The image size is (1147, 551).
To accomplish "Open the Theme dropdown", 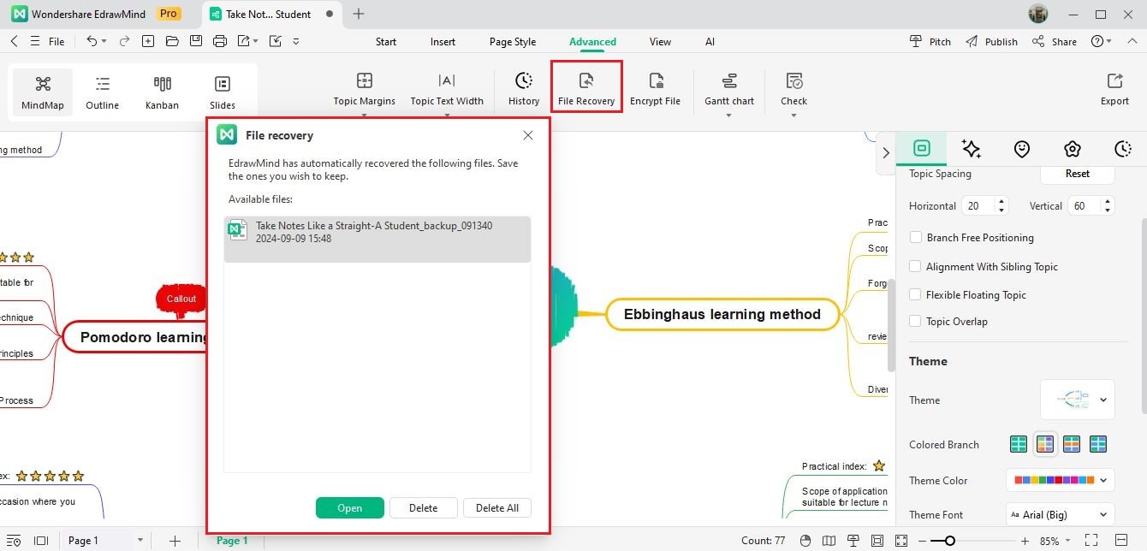I will 1078,400.
